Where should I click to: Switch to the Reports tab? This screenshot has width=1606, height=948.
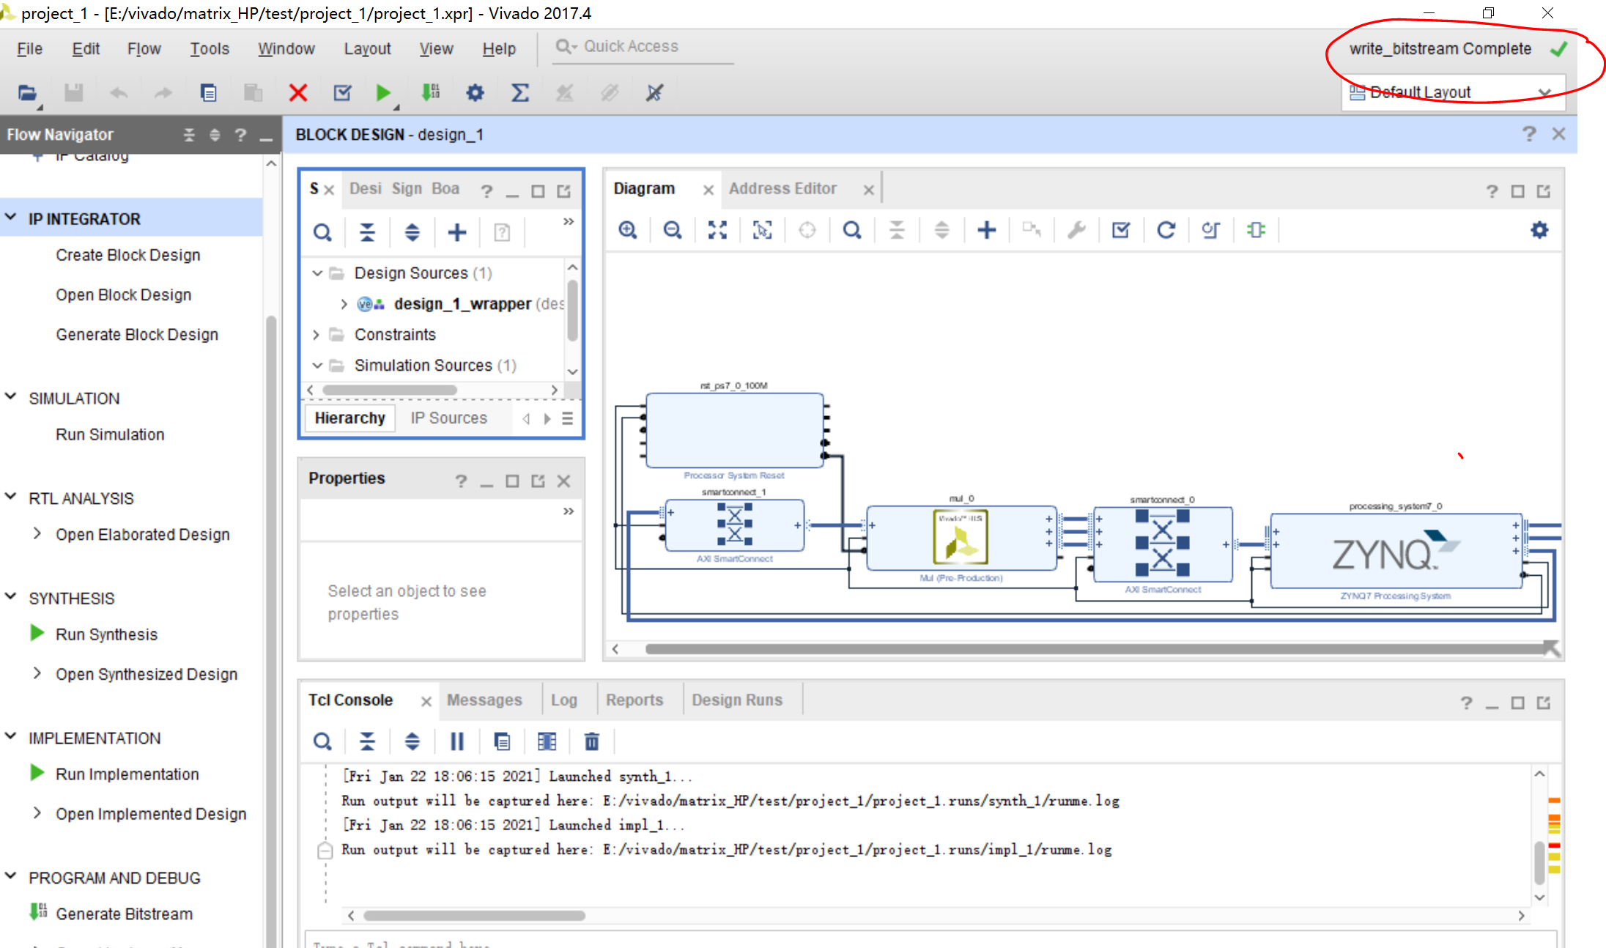point(634,700)
